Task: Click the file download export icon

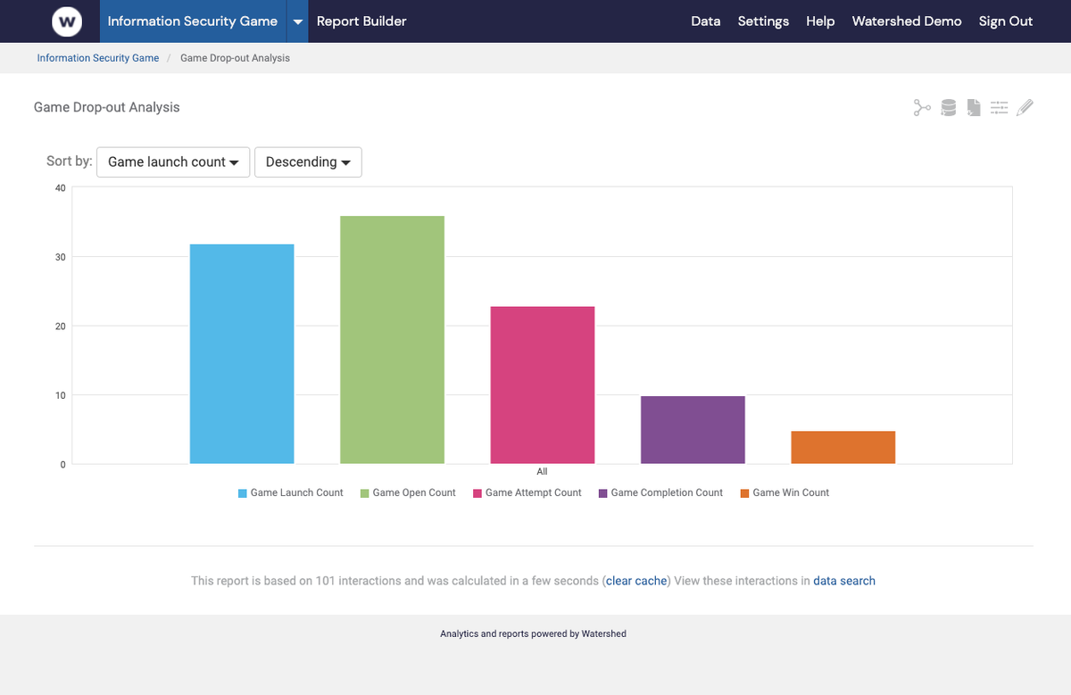Action: tap(974, 108)
